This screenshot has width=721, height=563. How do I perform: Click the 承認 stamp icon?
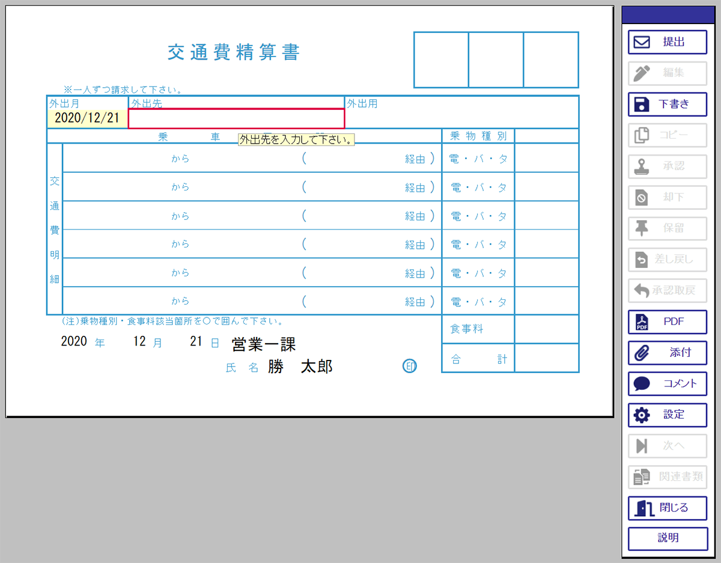(642, 166)
